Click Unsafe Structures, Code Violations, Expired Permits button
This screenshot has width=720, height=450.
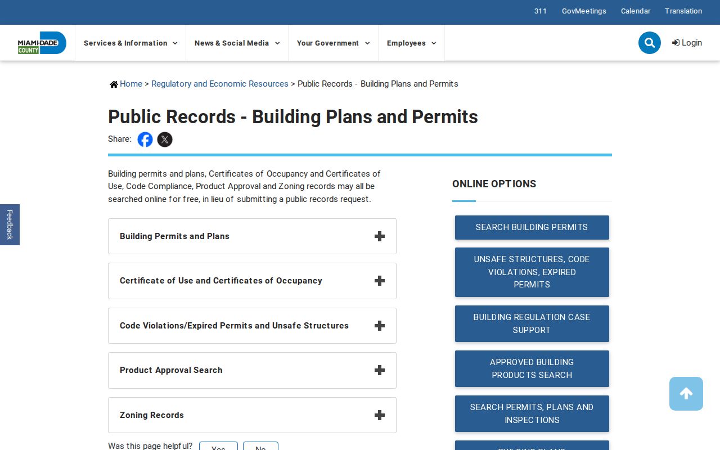(532, 272)
